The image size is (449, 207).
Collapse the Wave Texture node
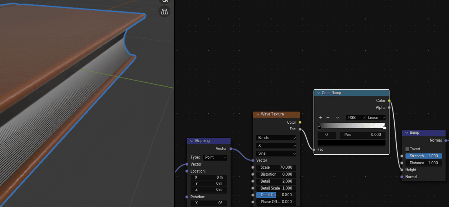[257, 114]
